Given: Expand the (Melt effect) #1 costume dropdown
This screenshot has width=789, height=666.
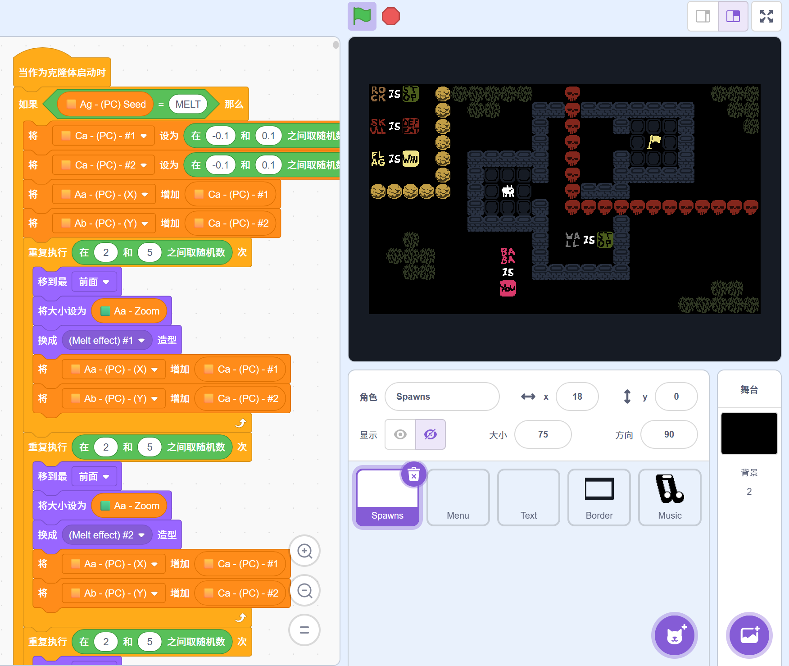Looking at the screenshot, I should coord(141,341).
